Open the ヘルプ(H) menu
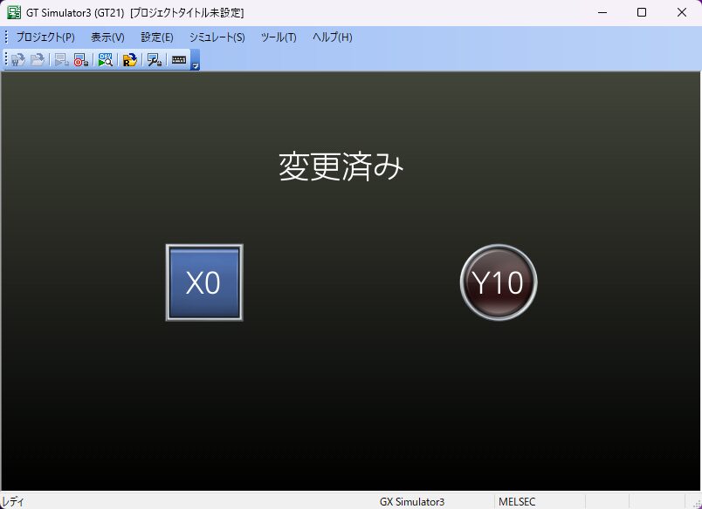 point(332,37)
